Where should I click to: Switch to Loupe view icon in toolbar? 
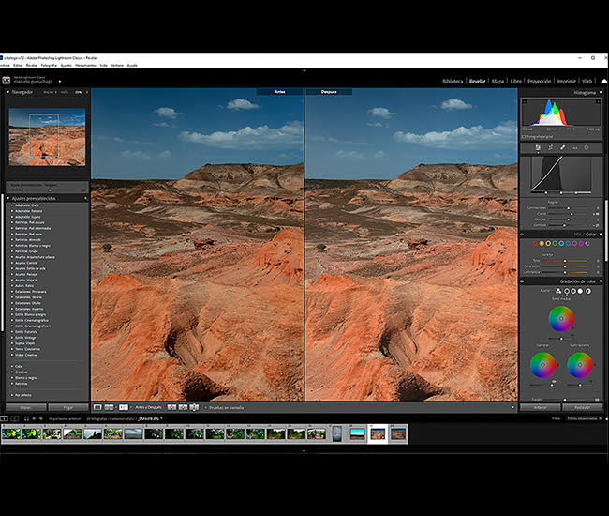97,407
